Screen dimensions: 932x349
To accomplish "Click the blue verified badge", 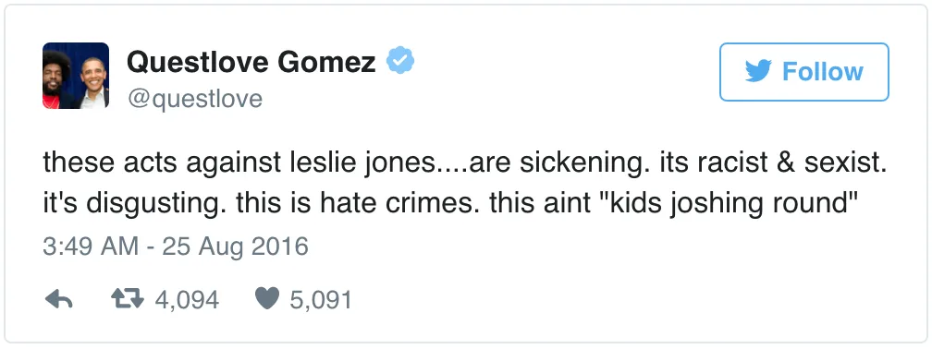I will [400, 61].
